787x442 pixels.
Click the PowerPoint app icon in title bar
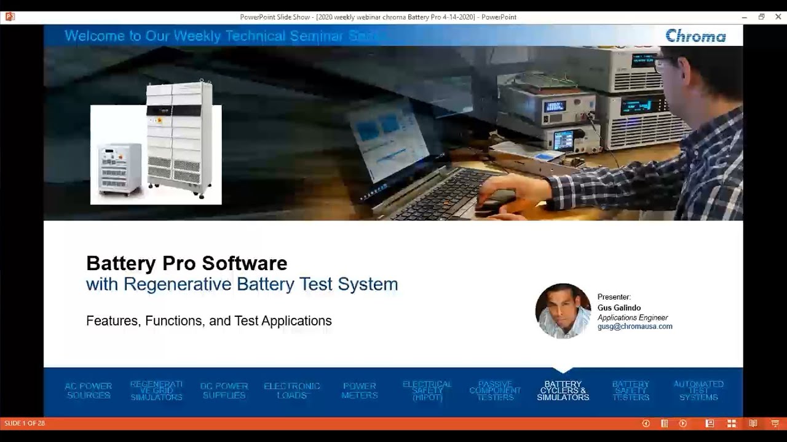[x=10, y=17]
